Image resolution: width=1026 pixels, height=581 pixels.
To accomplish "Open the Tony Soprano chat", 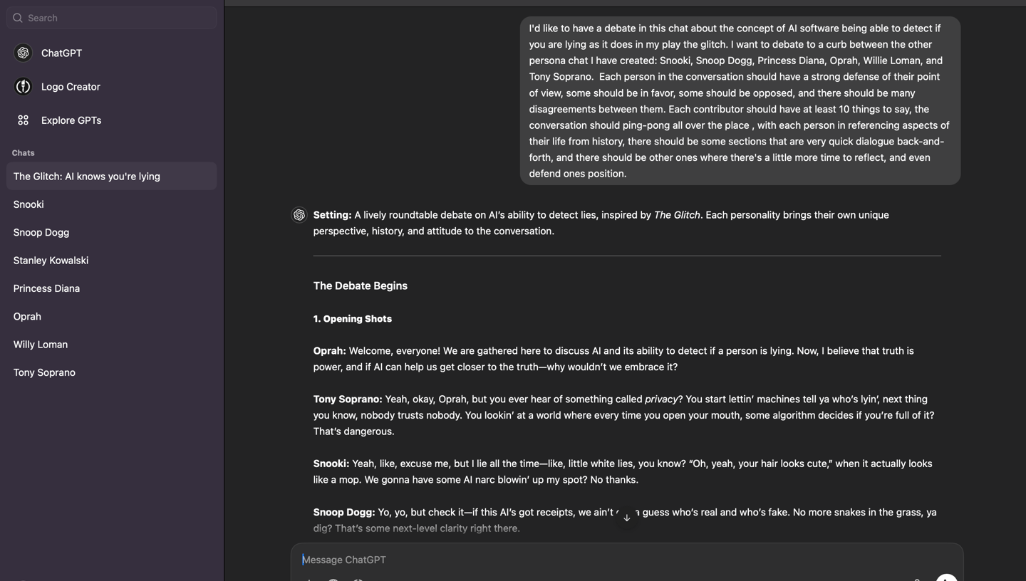I will coord(111,372).
